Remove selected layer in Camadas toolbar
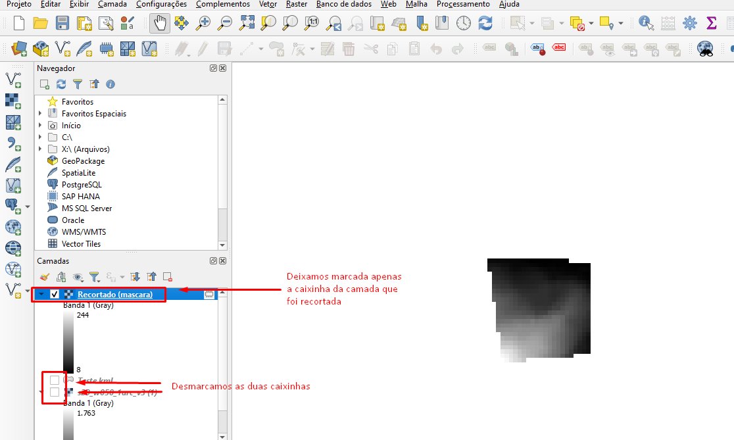Viewport: 734px width, 440px height. point(168,277)
